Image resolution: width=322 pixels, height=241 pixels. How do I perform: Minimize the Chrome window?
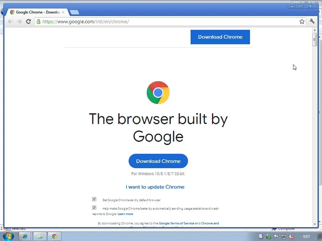click(292, 6)
